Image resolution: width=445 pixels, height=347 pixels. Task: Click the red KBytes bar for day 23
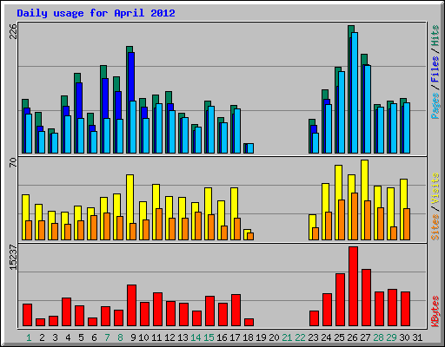[x=314, y=318]
